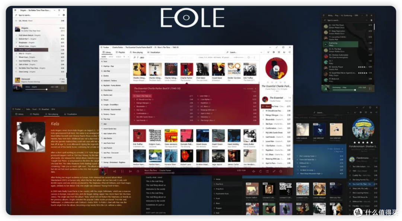This screenshot has height=221, width=402.
Task: Open the Foobar menu in main window
Action: tap(105, 47)
